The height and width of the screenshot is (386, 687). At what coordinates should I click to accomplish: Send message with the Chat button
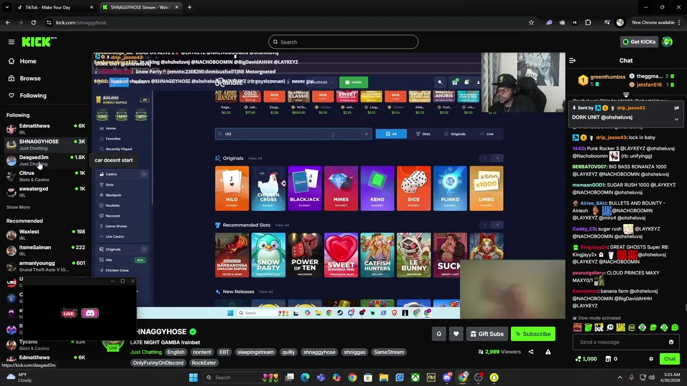coord(669,359)
